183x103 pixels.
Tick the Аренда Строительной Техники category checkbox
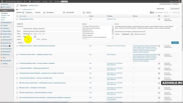pos(83,27)
